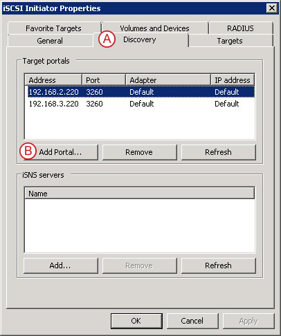
Task: Sort portals by Port column header
Action: tap(104, 80)
